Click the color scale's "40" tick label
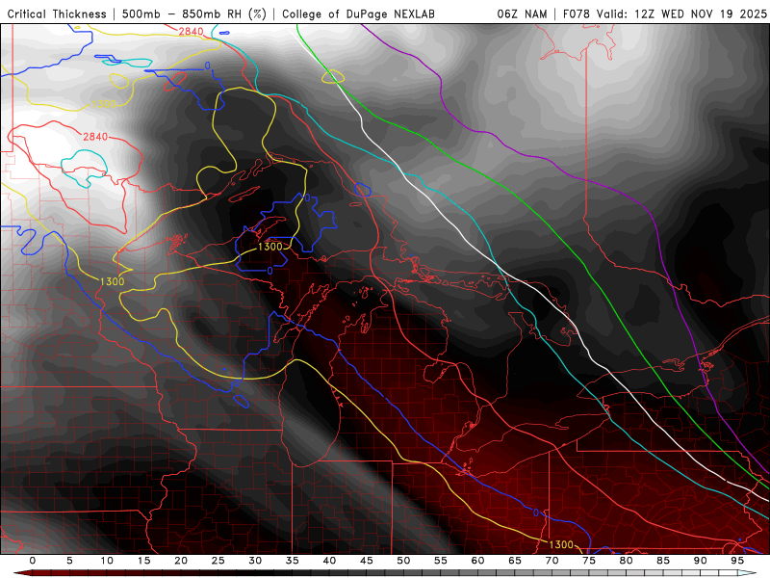Image resolution: width=770 pixels, height=578 pixels. (329, 561)
